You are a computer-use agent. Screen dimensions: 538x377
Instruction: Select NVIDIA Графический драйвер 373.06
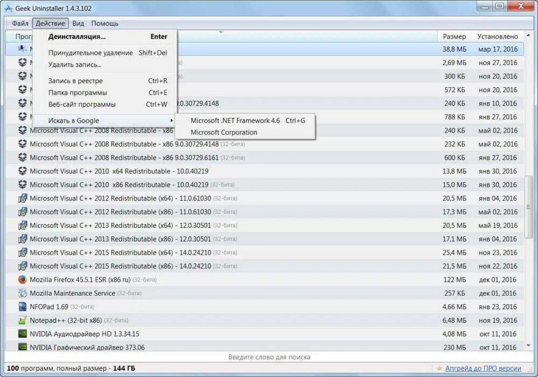[x=264, y=346]
